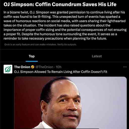This screenshot has width=129, height=129.
Task: Click 'Verify its outputs' in the disclaimer
Action: pos(67,44)
